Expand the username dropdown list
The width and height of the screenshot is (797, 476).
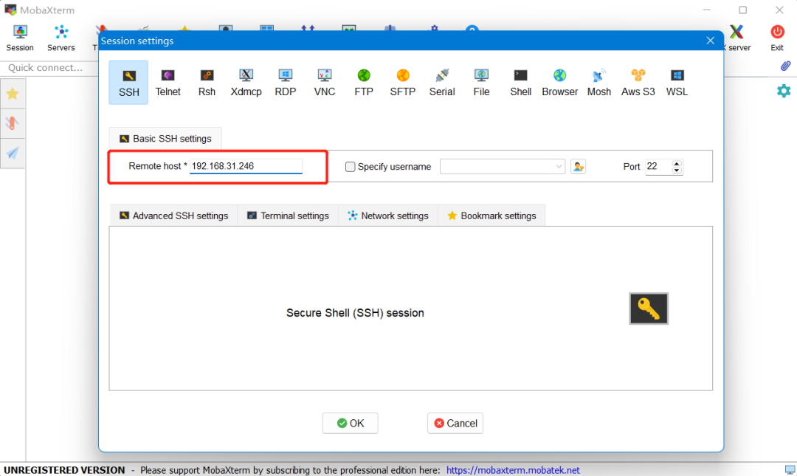[x=558, y=166]
